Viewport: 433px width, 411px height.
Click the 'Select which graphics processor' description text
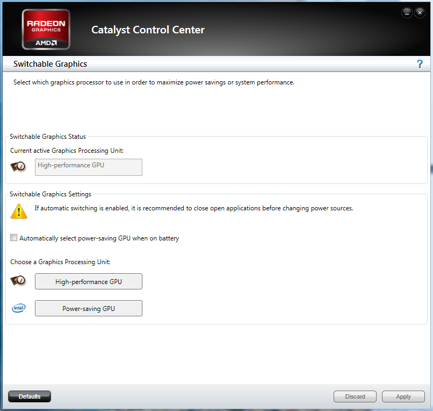pos(154,82)
